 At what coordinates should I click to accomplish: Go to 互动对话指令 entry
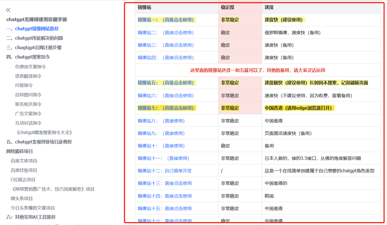(28, 123)
